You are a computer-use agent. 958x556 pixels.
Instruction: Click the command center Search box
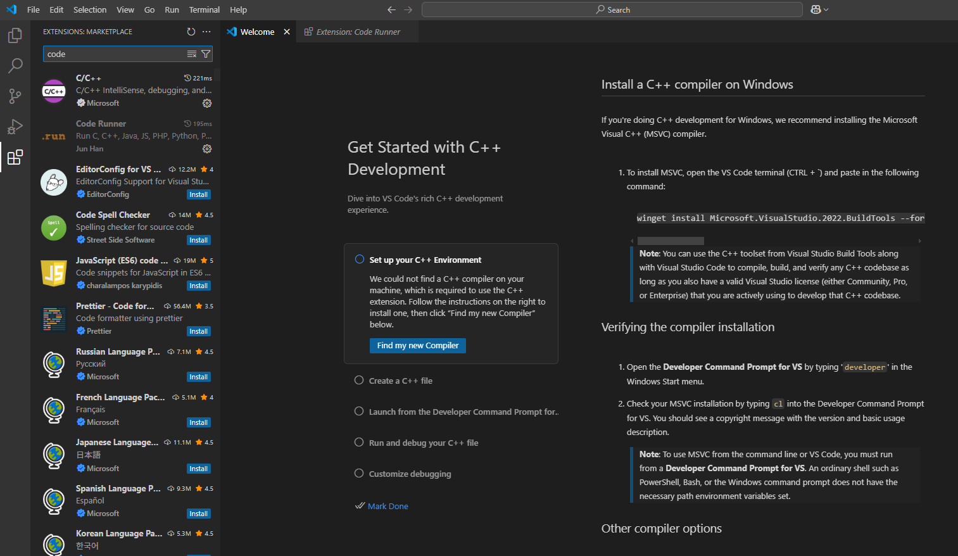pyautogui.click(x=612, y=9)
